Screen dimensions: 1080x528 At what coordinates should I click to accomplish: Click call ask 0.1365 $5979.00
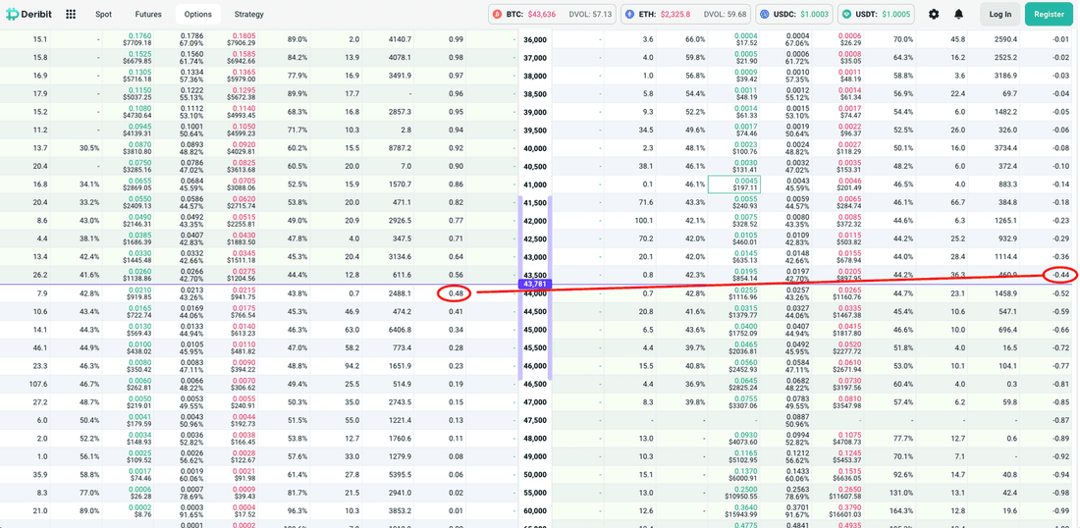click(243, 76)
